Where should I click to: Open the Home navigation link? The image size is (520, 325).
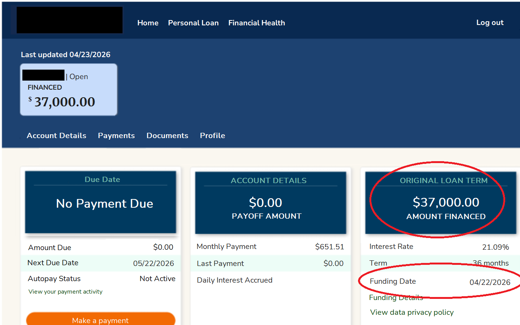click(148, 23)
